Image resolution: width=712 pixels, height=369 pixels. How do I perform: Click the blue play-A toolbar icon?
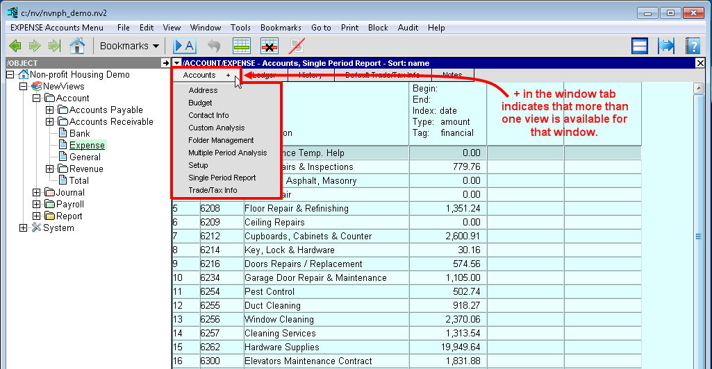coord(184,46)
